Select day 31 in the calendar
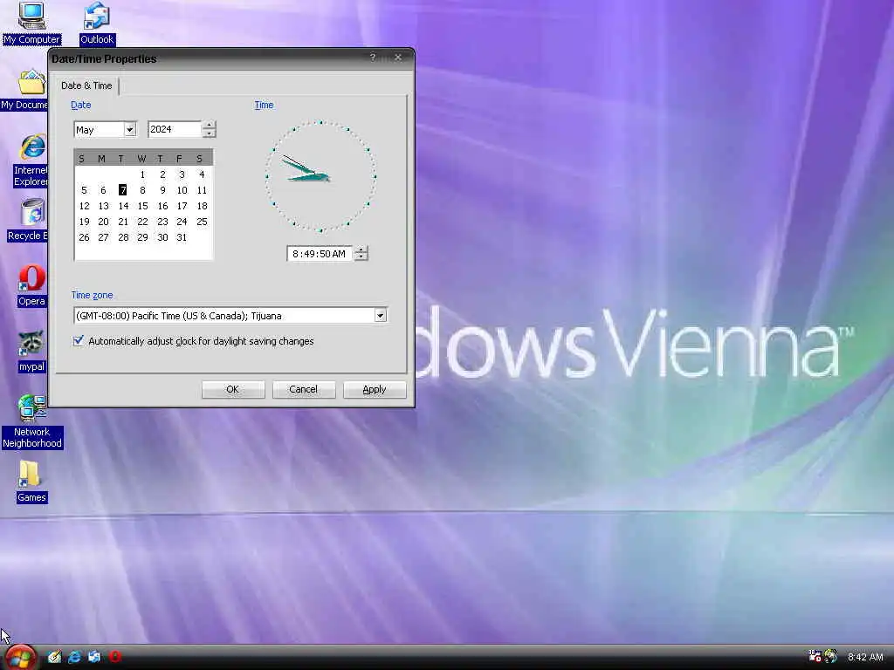 [x=182, y=237]
